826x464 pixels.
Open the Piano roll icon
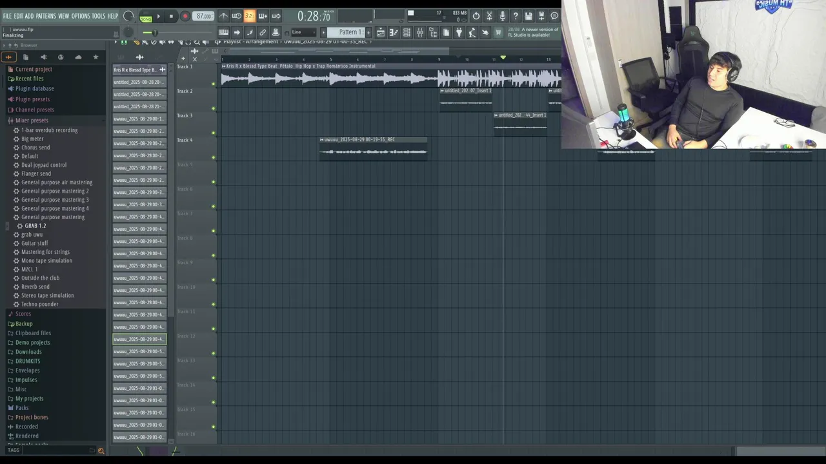tap(394, 32)
